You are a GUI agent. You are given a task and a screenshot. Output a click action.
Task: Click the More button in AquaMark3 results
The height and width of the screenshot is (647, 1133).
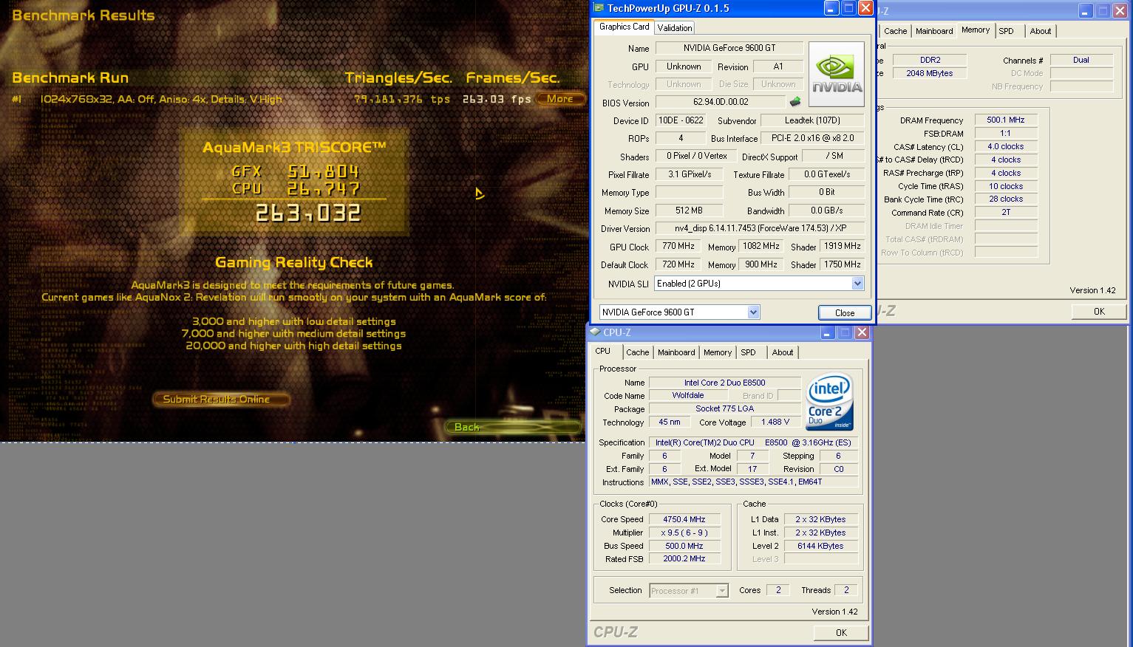(x=559, y=98)
